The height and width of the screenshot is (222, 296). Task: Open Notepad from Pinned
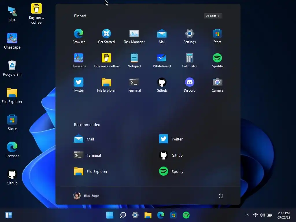click(x=134, y=61)
